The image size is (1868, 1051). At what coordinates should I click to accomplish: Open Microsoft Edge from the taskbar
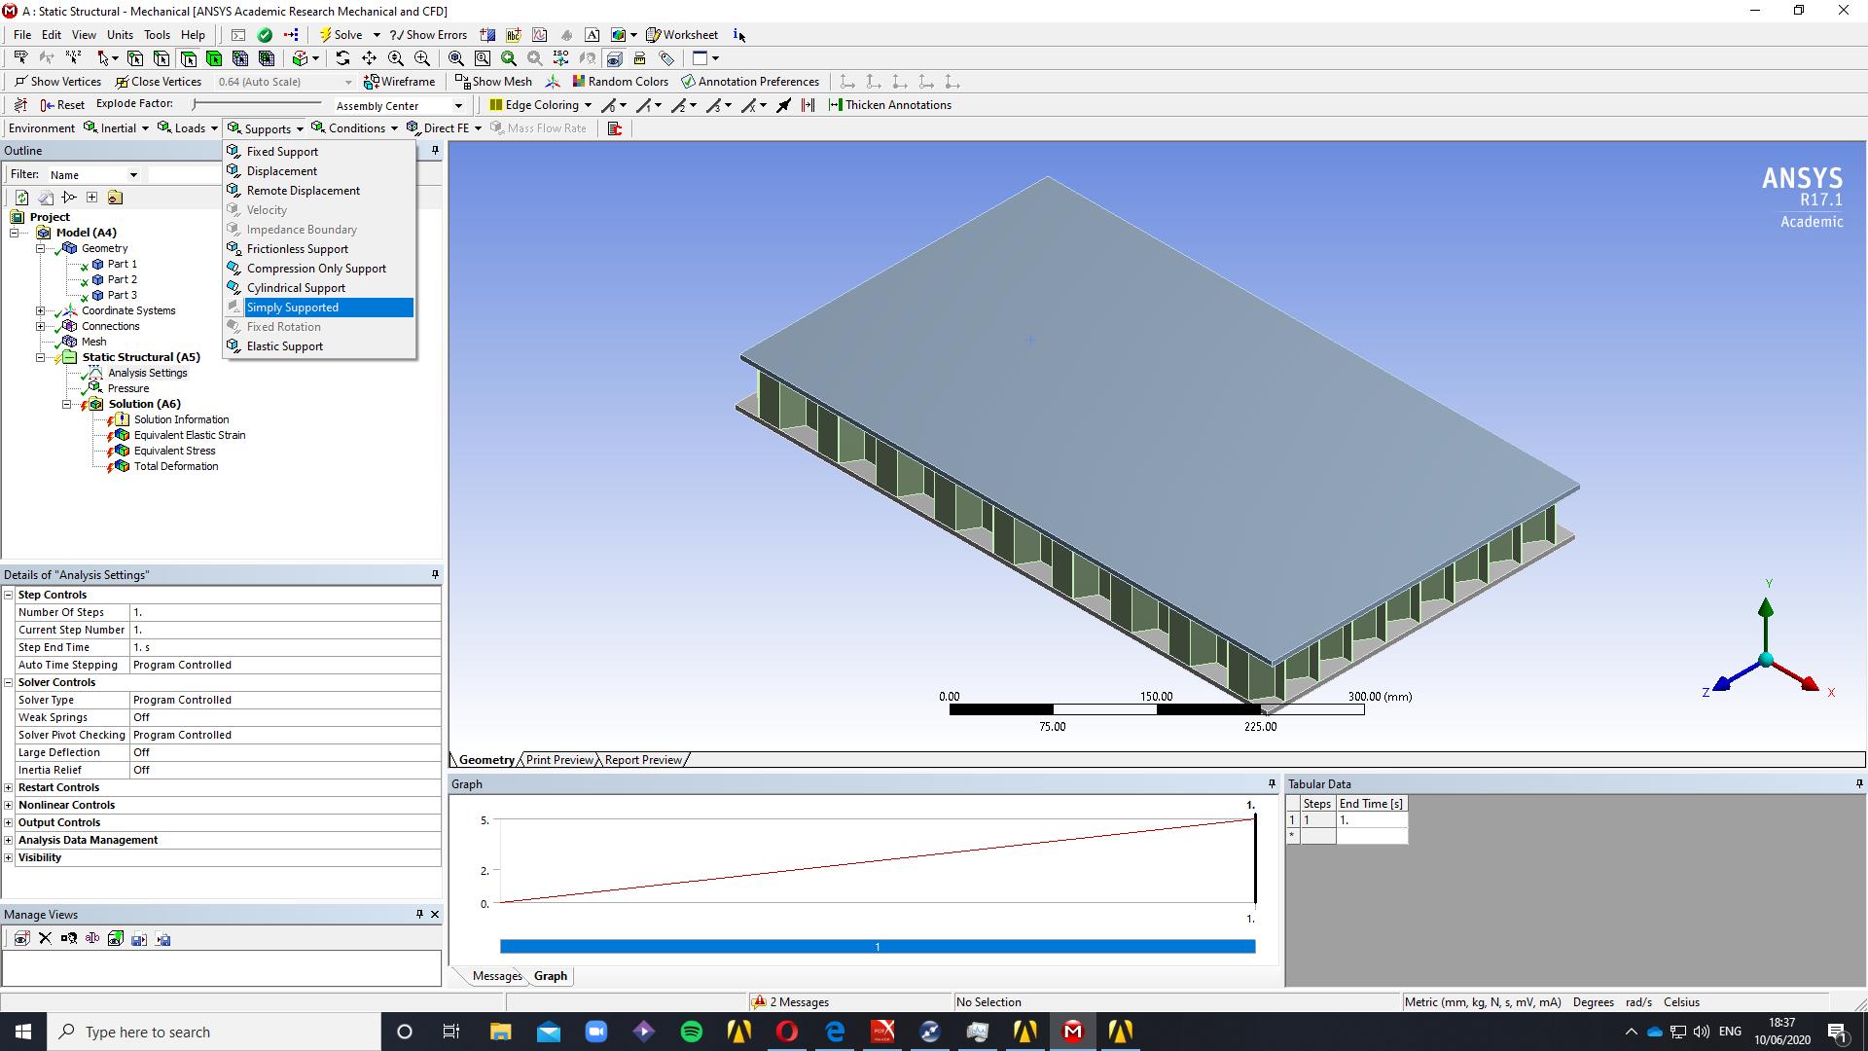tap(835, 1032)
